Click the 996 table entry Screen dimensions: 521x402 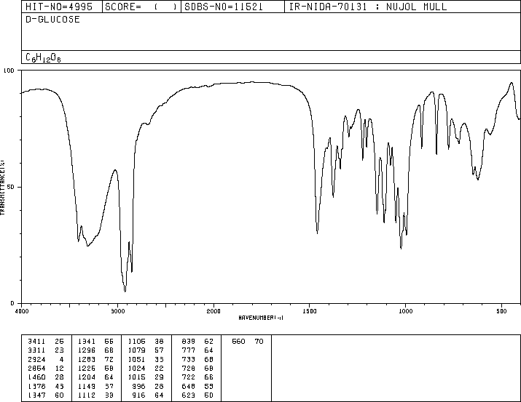[138, 387]
